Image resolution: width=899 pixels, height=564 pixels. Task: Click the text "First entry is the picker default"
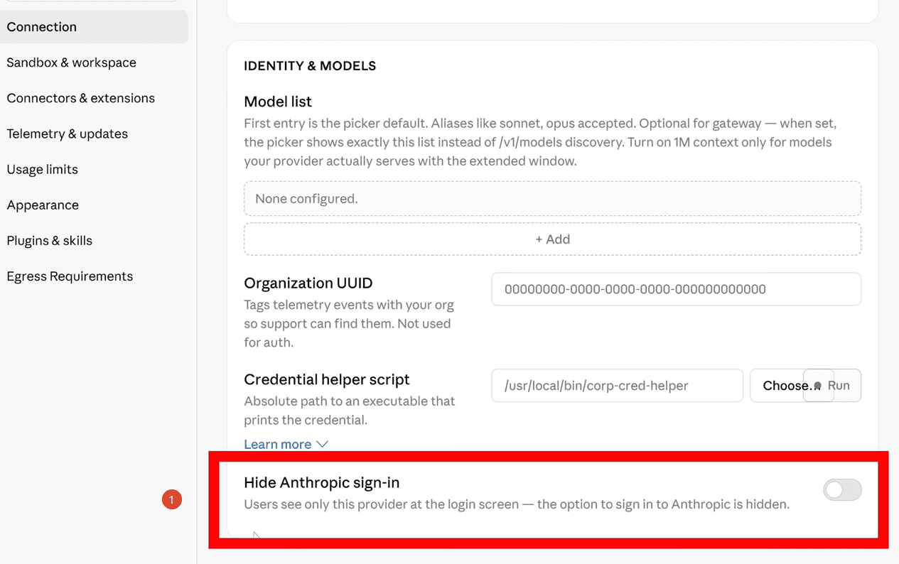[x=333, y=124]
